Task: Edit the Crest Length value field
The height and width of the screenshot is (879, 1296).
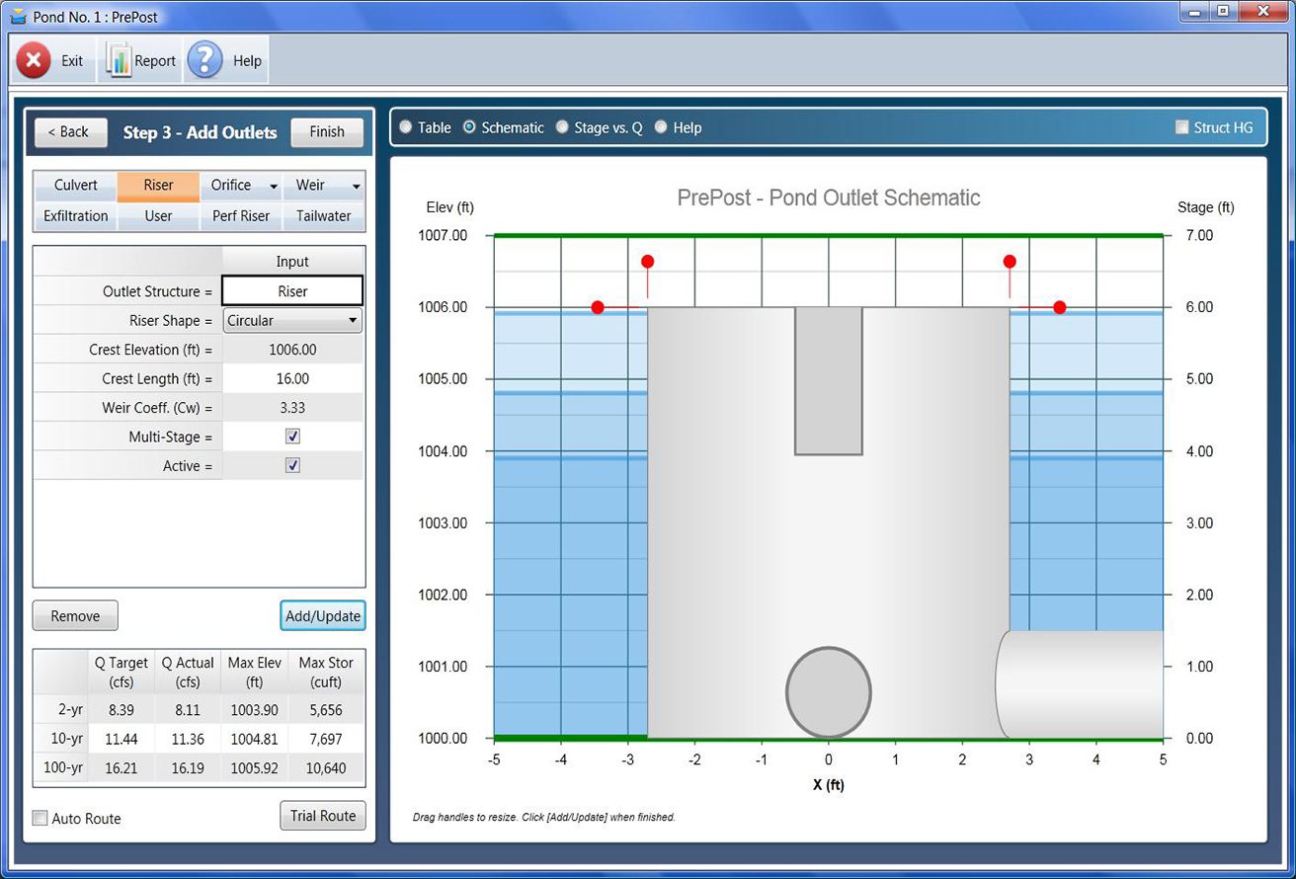Action: pos(292,378)
